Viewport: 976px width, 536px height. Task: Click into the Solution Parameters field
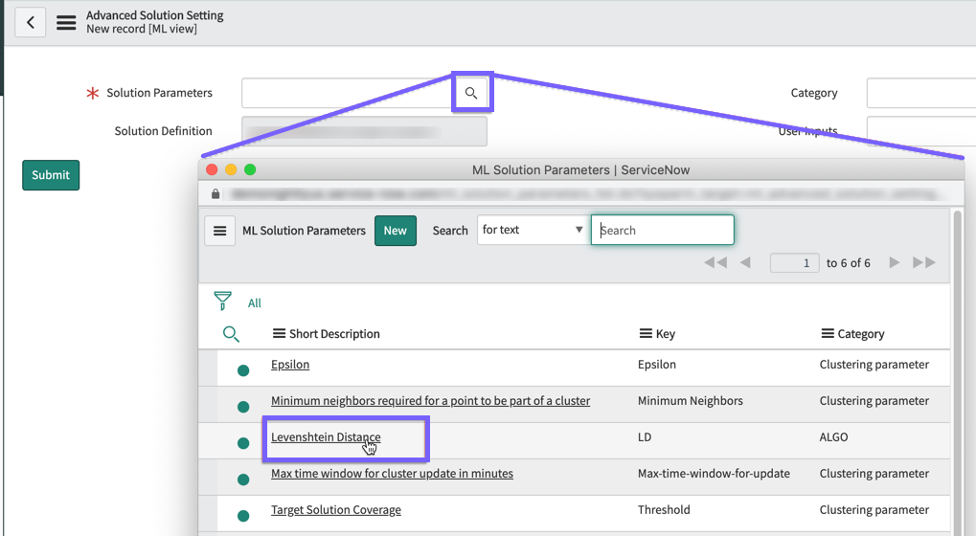pos(349,93)
